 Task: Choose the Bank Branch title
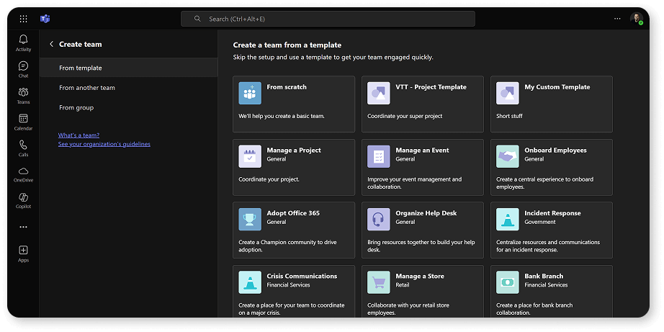coord(545,276)
